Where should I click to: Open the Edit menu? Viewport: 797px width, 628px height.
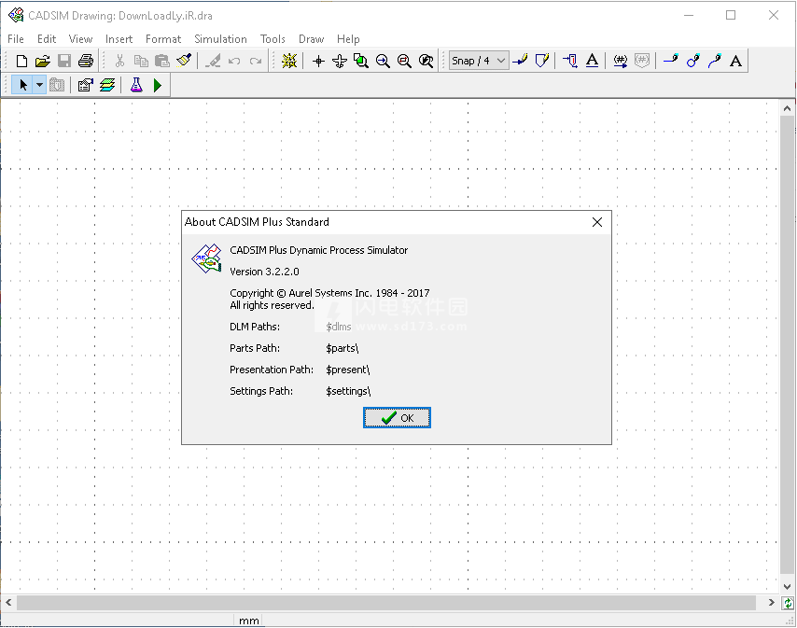pyautogui.click(x=47, y=39)
